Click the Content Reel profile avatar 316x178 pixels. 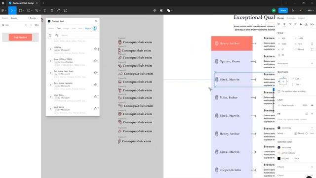click(x=95, y=28)
